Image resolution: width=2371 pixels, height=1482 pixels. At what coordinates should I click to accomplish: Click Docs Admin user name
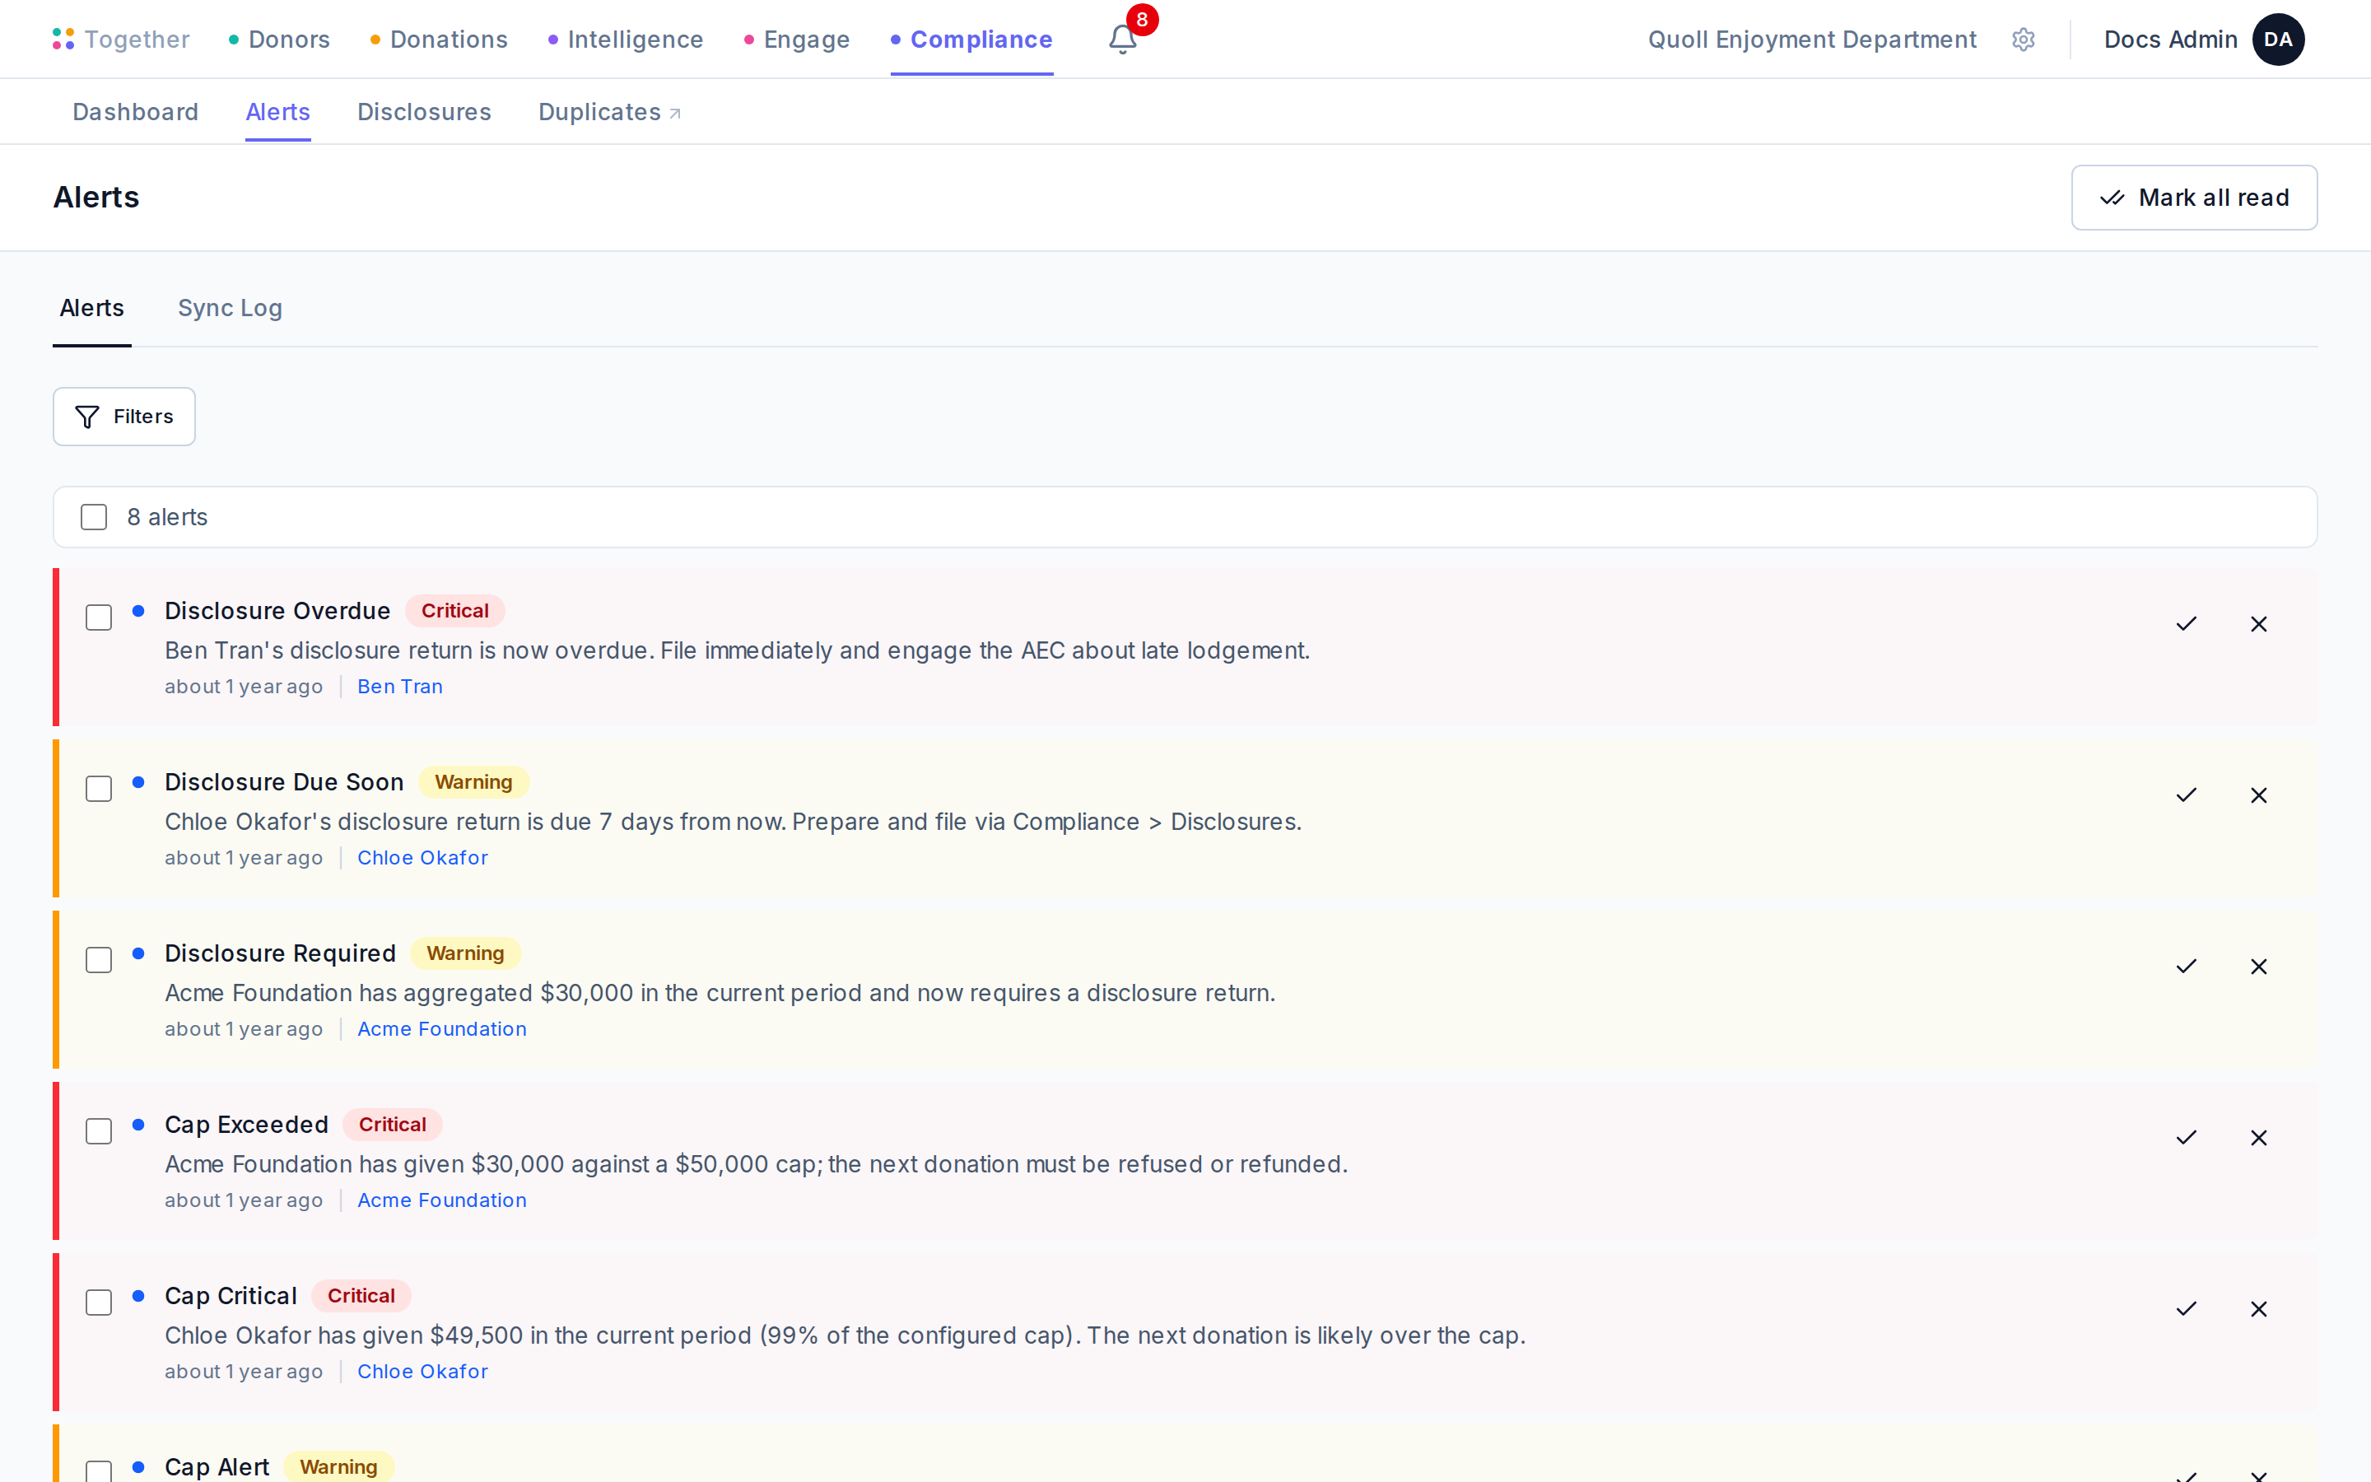point(2170,40)
